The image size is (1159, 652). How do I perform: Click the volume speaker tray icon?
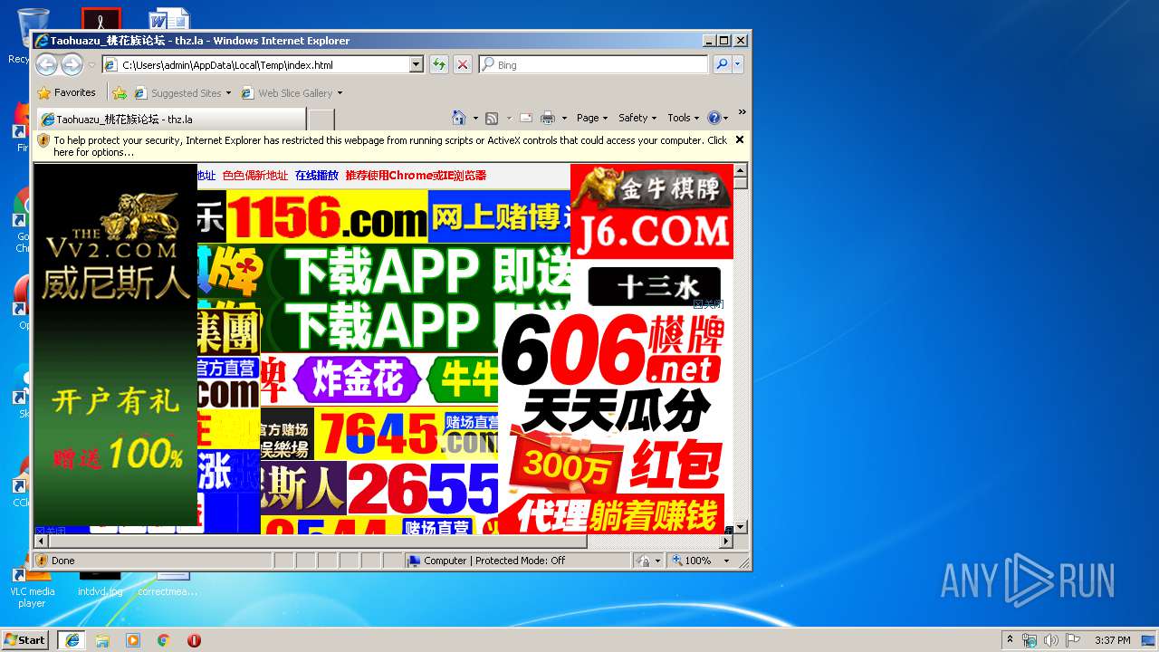(x=1051, y=640)
